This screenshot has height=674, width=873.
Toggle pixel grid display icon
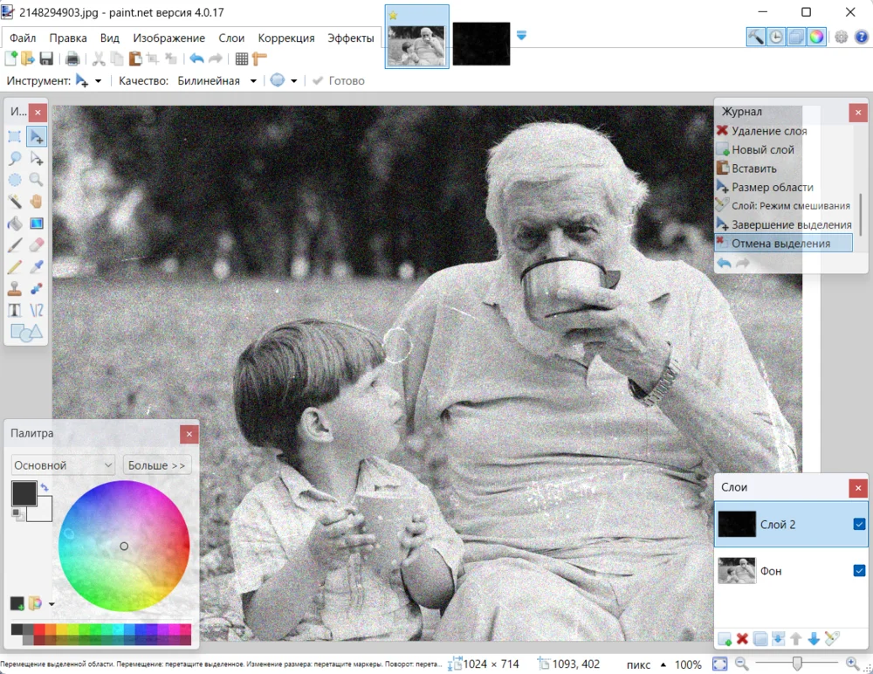point(242,58)
